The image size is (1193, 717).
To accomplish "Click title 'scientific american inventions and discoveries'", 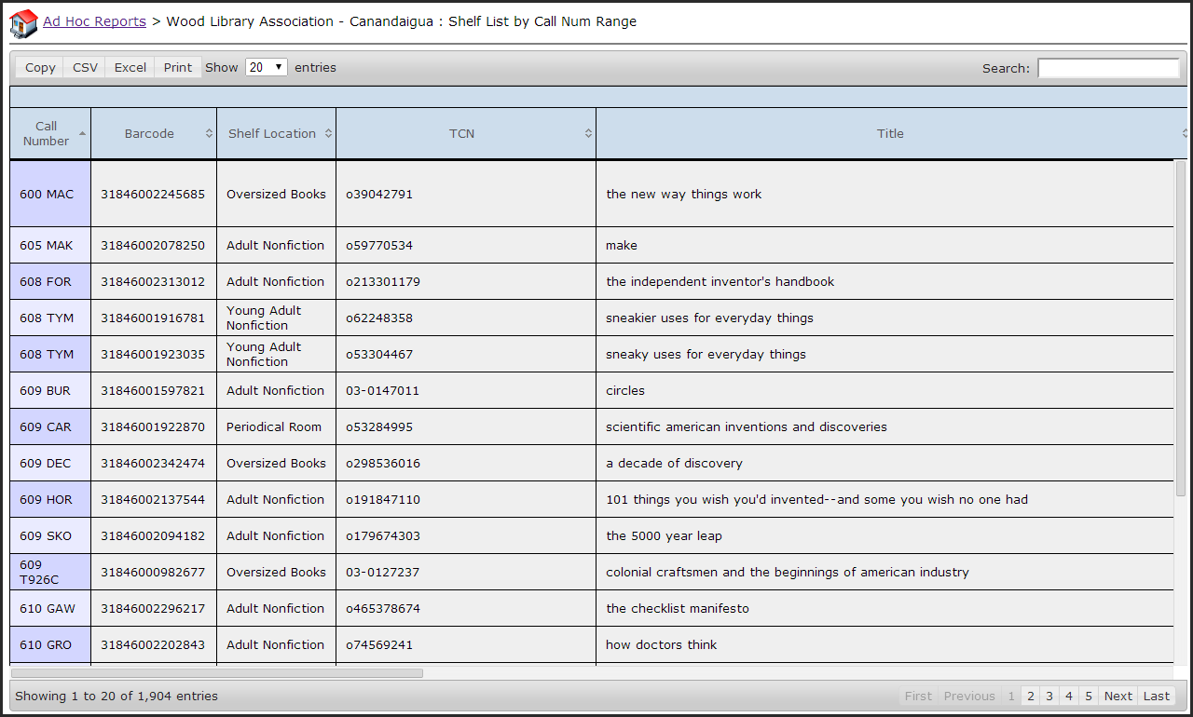I will (x=747, y=427).
